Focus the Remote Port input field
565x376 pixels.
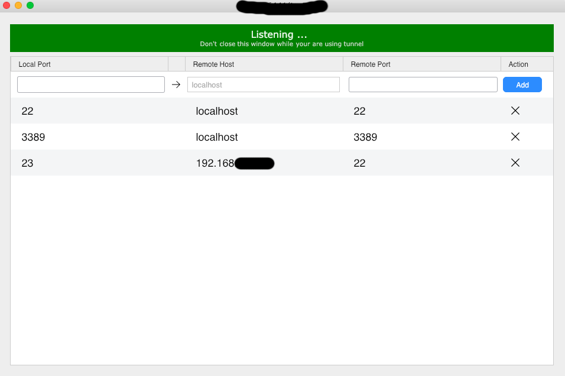point(423,85)
